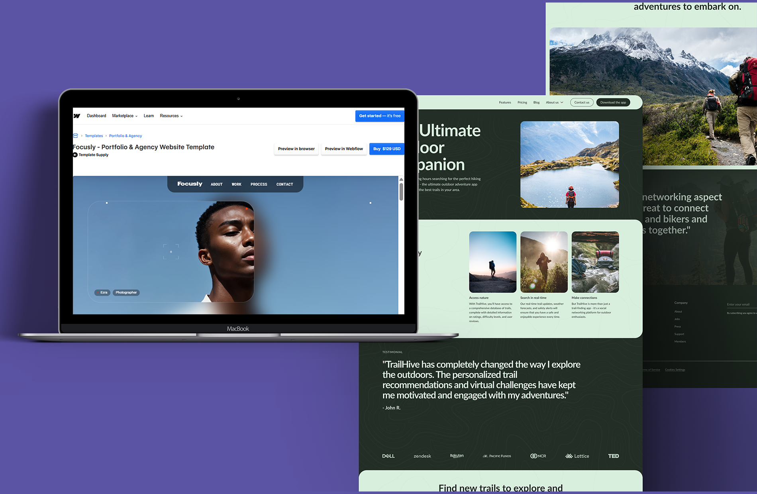
Task: Open the Resources dropdown menu
Action: 171,116
